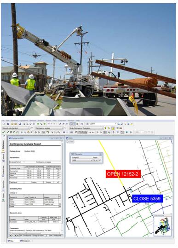Click the New document icon in toolbar
The image size is (178, 248).
(4, 124)
